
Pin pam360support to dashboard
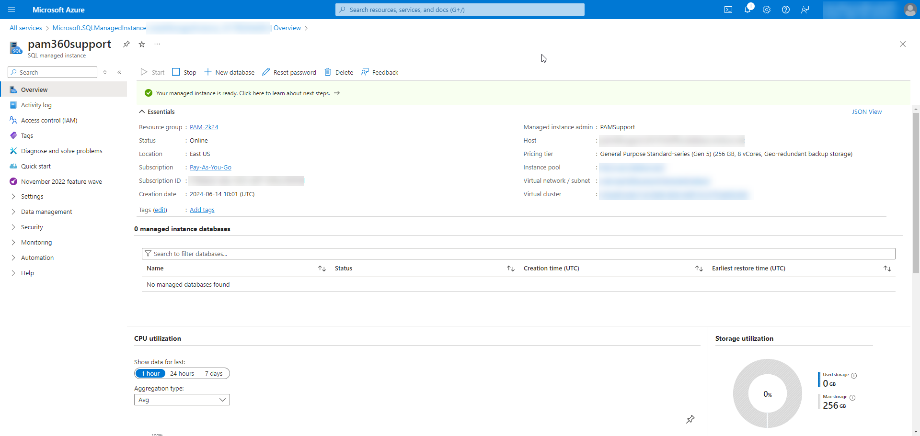[x=126, y=44]
